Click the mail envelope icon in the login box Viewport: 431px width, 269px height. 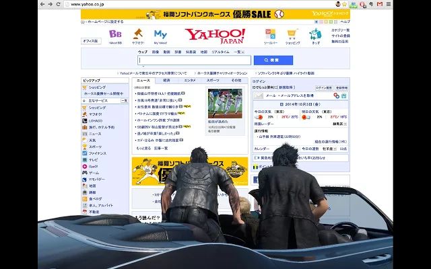tap(259, 95)
